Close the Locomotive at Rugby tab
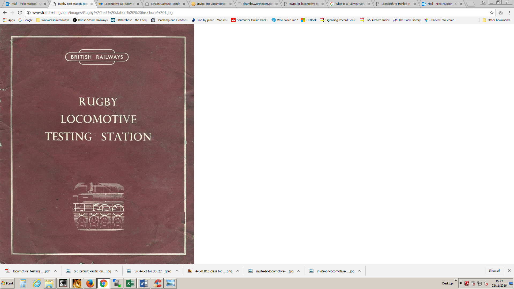 (138, 4)
